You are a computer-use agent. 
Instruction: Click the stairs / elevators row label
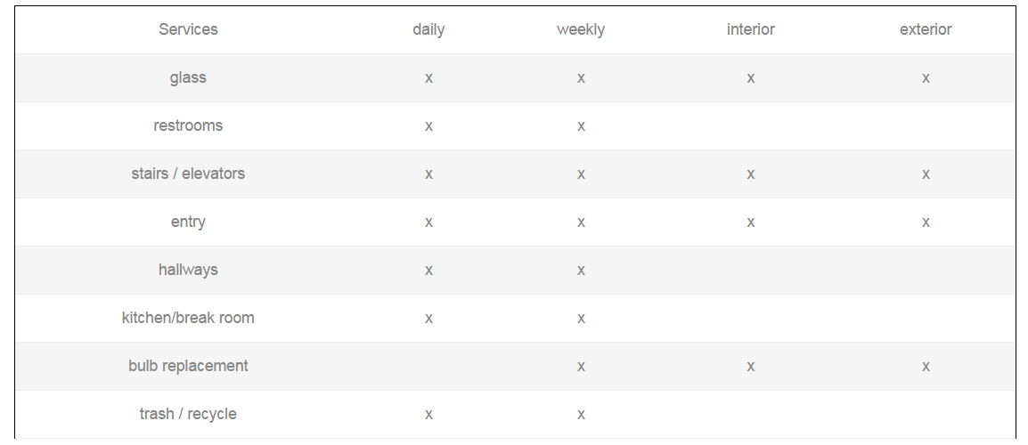tap(188, 174)
